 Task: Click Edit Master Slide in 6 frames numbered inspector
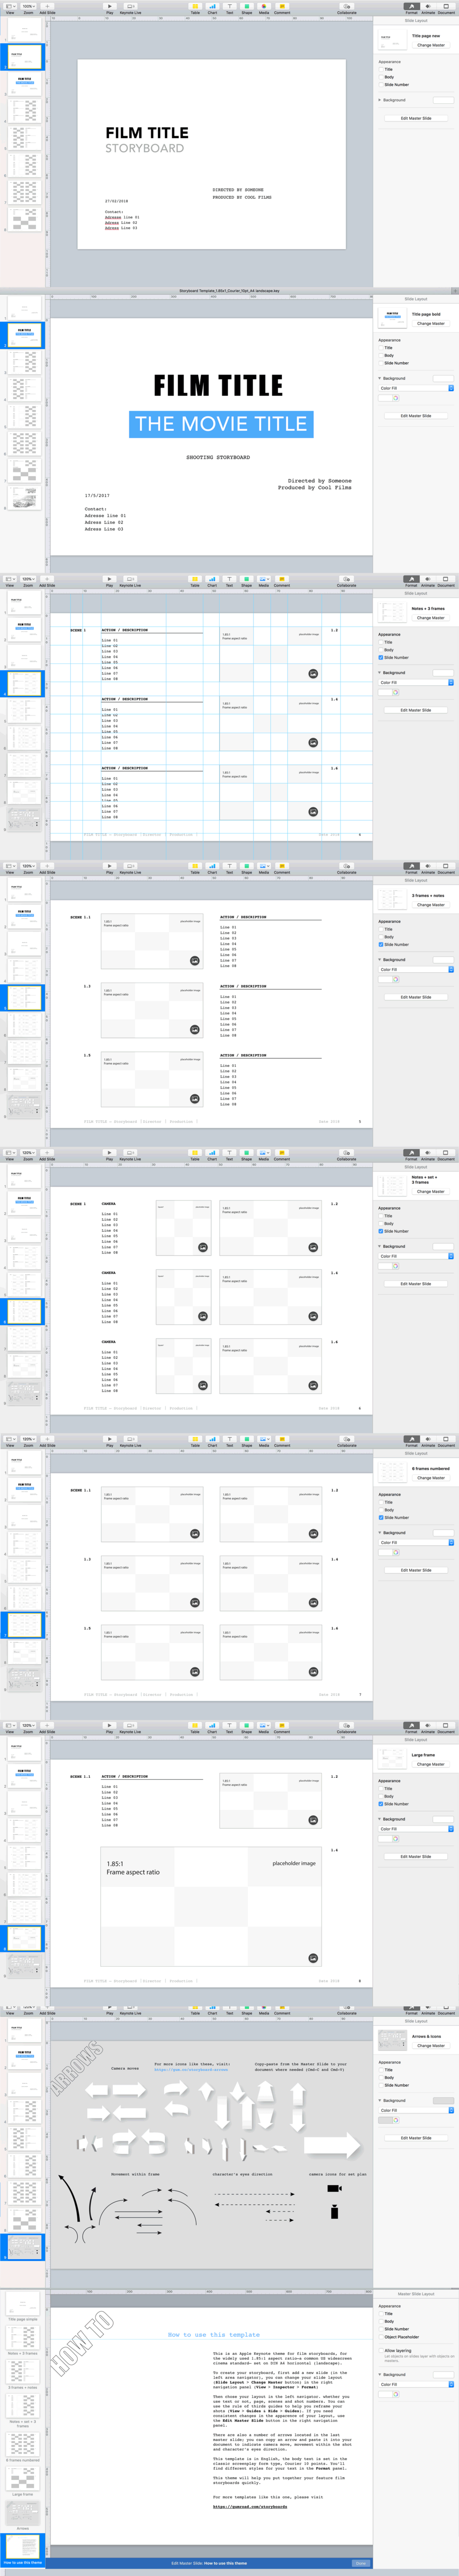(x=416, y=1570)
